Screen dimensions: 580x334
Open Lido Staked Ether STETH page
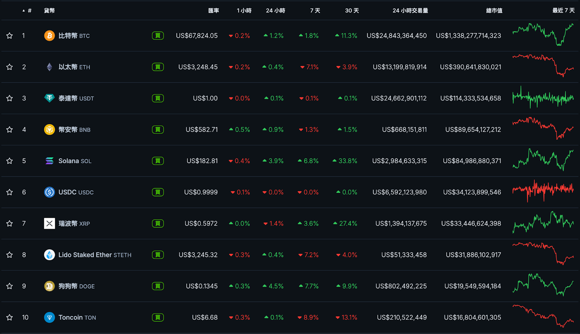click(x=95, y=255)
